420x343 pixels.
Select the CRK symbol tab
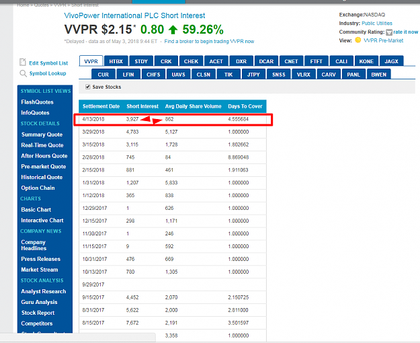166,61
